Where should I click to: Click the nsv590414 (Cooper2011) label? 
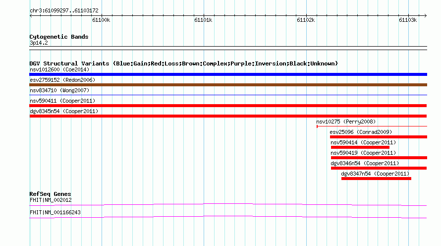(363, 142)
